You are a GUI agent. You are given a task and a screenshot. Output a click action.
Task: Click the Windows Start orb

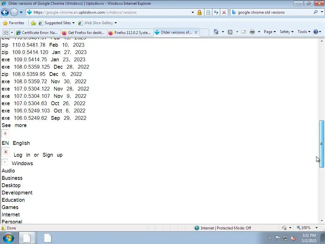tap(9, 238)
